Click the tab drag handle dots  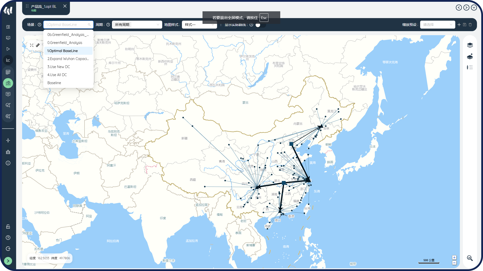[x=27, y=6]
